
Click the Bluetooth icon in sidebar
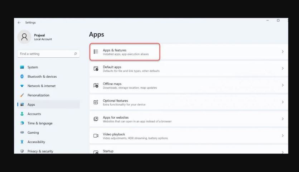[22, 76]
